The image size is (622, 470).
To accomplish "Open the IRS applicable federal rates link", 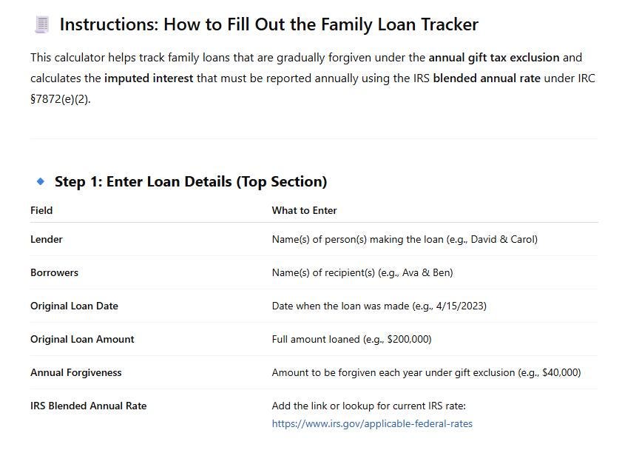I will pos(372,424).
